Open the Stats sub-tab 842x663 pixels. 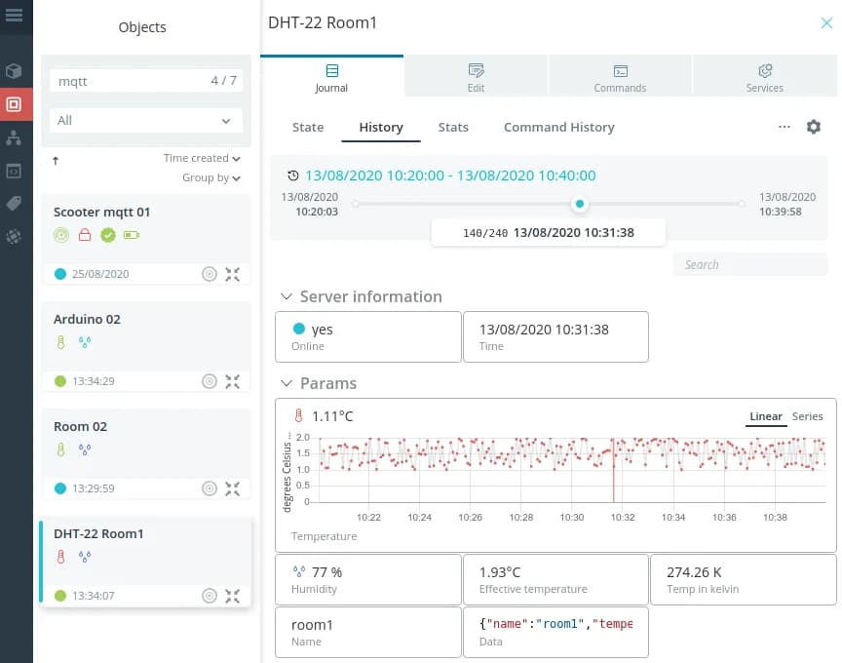pos(453,127)
